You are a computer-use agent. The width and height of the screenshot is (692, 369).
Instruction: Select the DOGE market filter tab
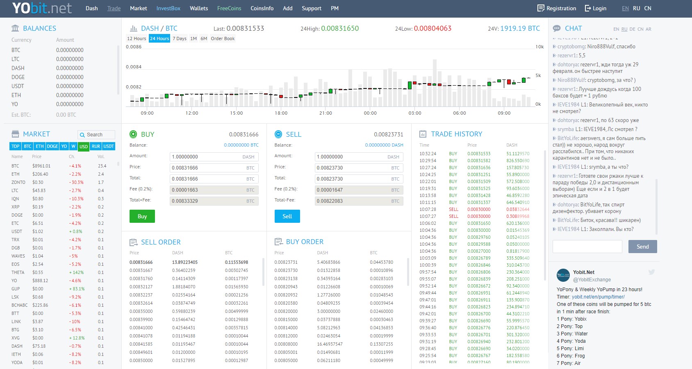tap(52, 146)
